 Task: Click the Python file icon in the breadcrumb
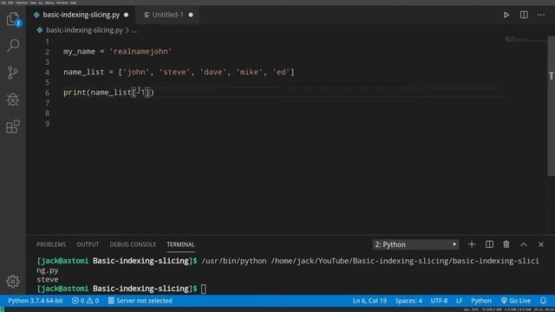pos(40,30)
